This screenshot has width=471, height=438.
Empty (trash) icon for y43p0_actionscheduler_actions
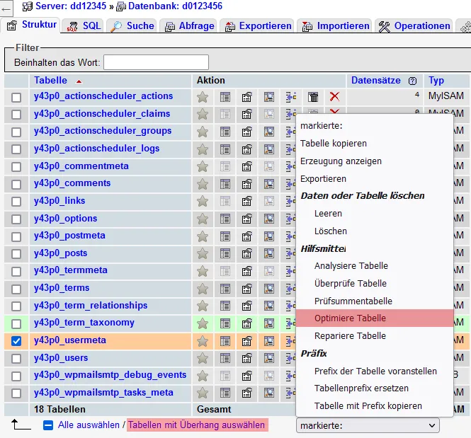[x=313, y=97]
